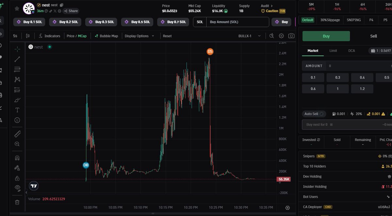Open the 5s time interval selector
This screenshot has width=392, height=216.
click(15, 36)
